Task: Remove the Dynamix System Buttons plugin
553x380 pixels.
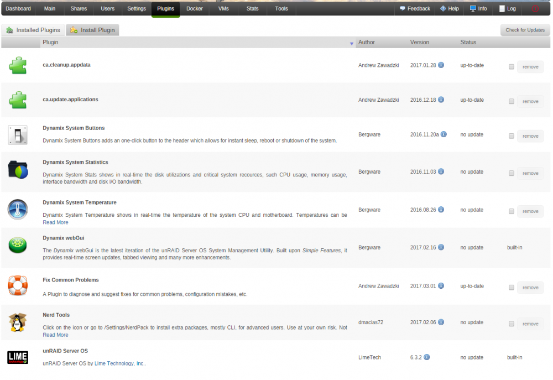Action: click(x=530, y=136)
